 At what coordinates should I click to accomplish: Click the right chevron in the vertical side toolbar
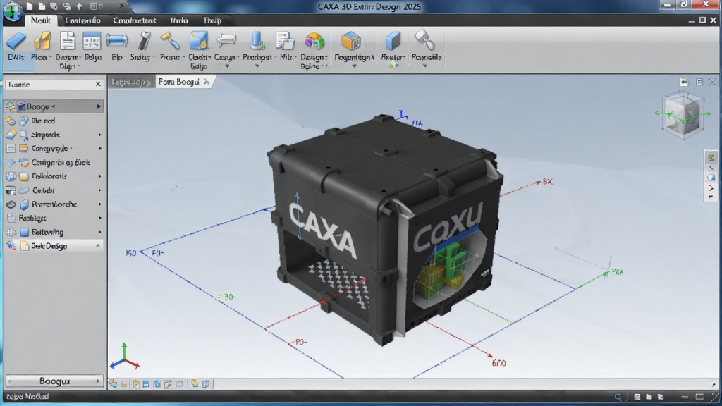point(711,187)
